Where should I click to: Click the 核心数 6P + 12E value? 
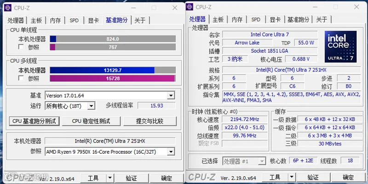(x=303, y=161)
